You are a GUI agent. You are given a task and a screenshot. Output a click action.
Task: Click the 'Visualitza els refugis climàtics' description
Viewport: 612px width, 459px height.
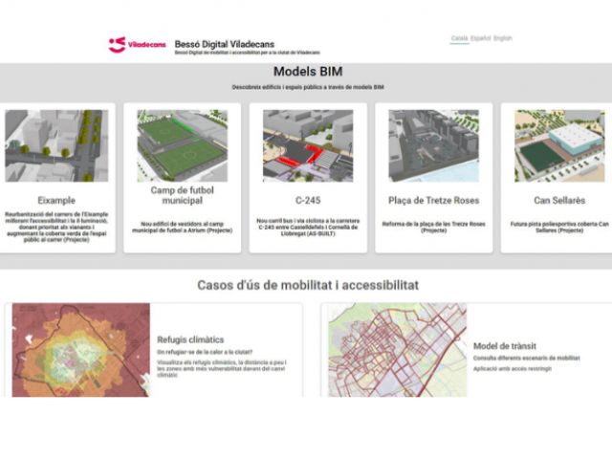[222, 368]
